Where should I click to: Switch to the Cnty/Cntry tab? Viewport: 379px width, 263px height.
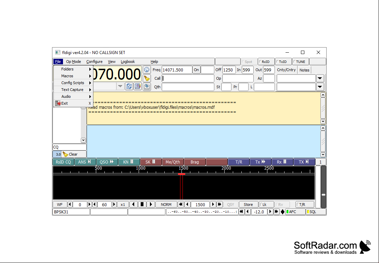(x=286, y=70)
